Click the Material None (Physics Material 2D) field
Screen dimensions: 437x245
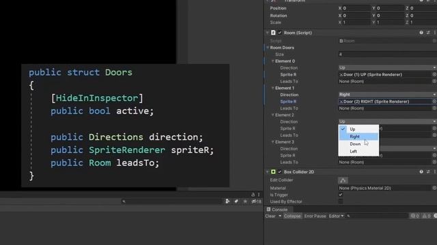[385, 188]
